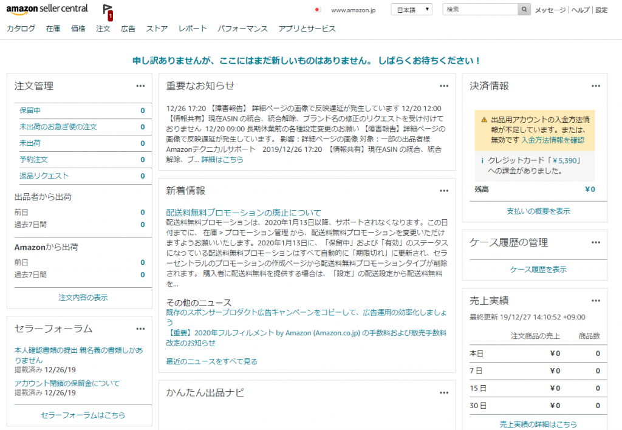This screenshot has width=622, height=430.
Task: Open the 売上実績 widget options menu
Action: (x=596, y=301)
